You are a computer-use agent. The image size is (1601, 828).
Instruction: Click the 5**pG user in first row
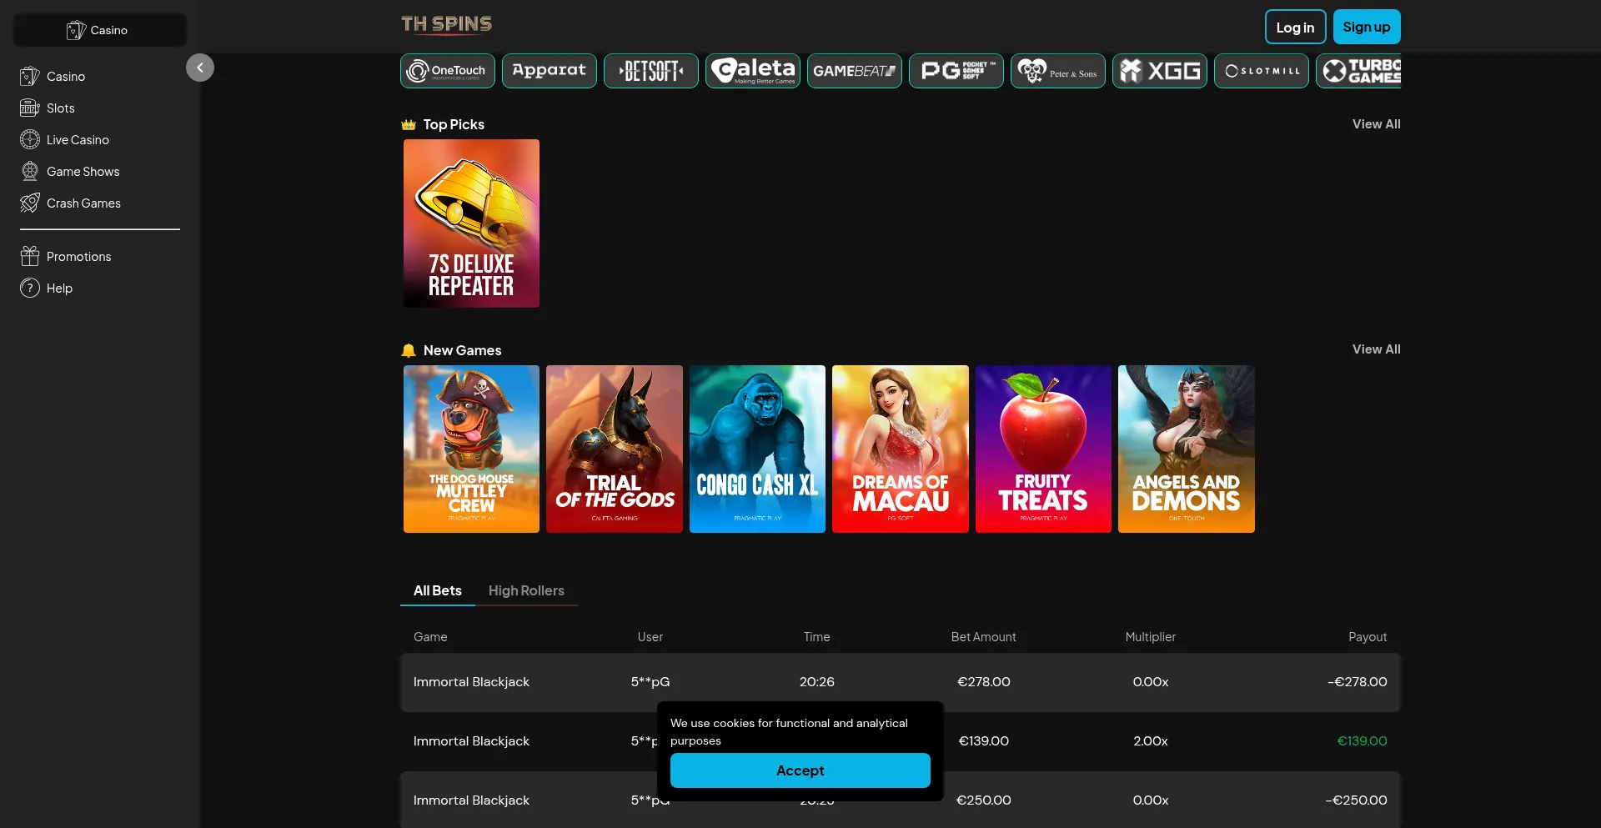coord(650,682)
